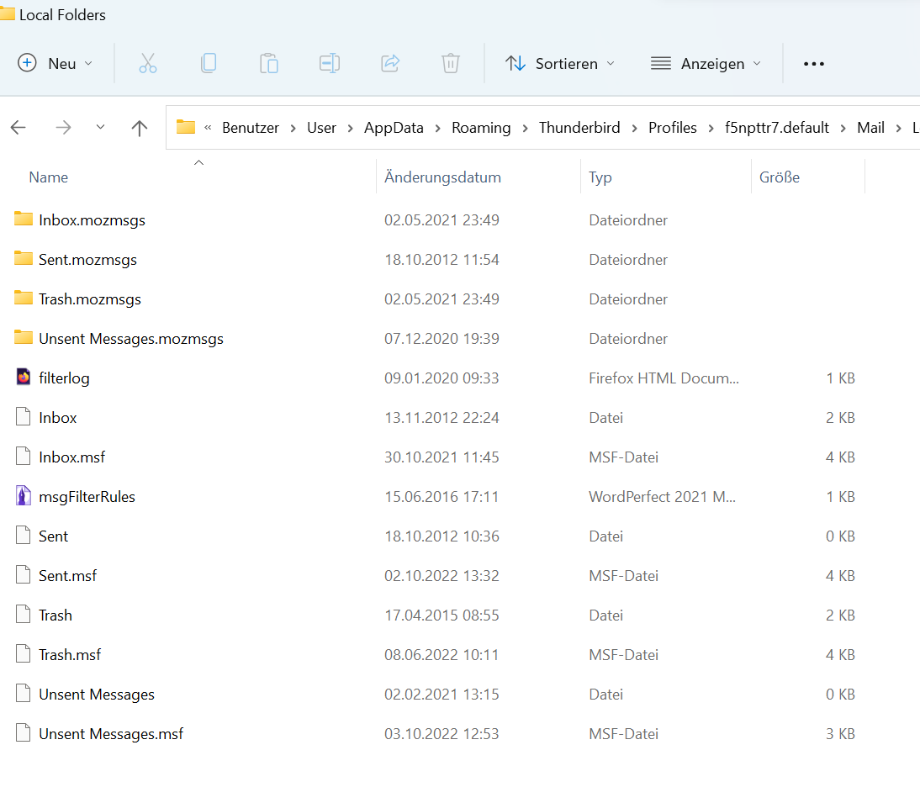The height and width of the screenshot is (803, 920).
Task: Click the Delete trash can icon
Action: 451,63
